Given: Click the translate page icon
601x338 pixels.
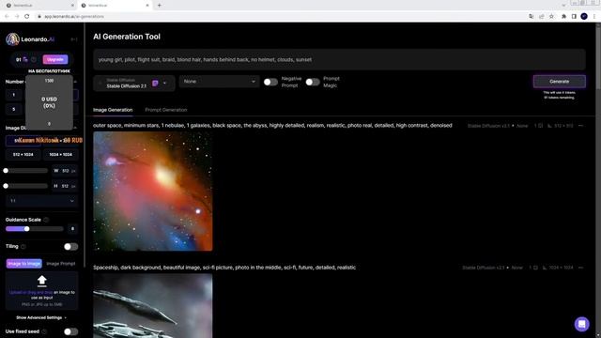Looking at the screenshot, I should 532,17.
